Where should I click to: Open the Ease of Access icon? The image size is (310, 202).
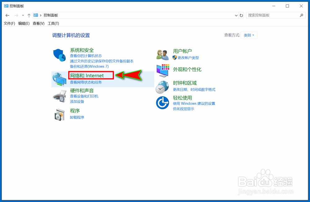click(162, 103)
